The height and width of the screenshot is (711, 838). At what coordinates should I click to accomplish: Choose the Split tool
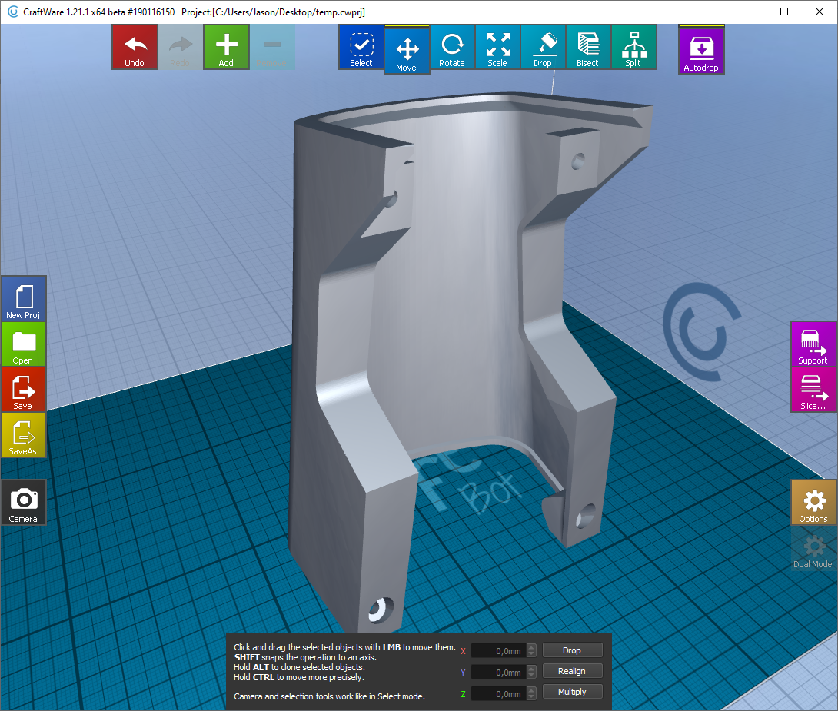(x=633, y=47)
